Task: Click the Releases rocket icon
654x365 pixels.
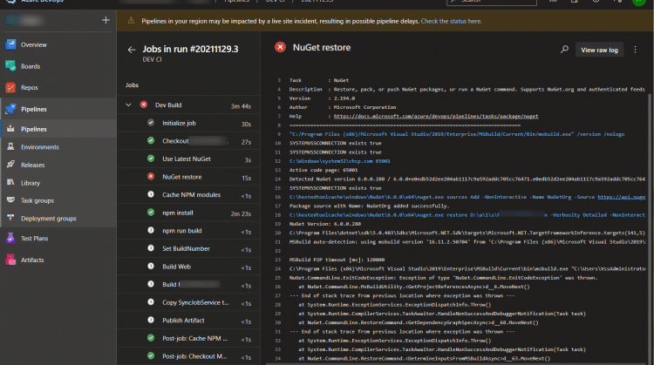Action: point(10,164)
